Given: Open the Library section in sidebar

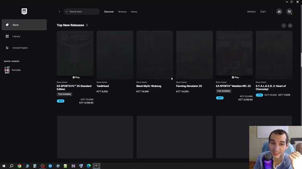Looking at the screenshot, I should pos(24,36).
